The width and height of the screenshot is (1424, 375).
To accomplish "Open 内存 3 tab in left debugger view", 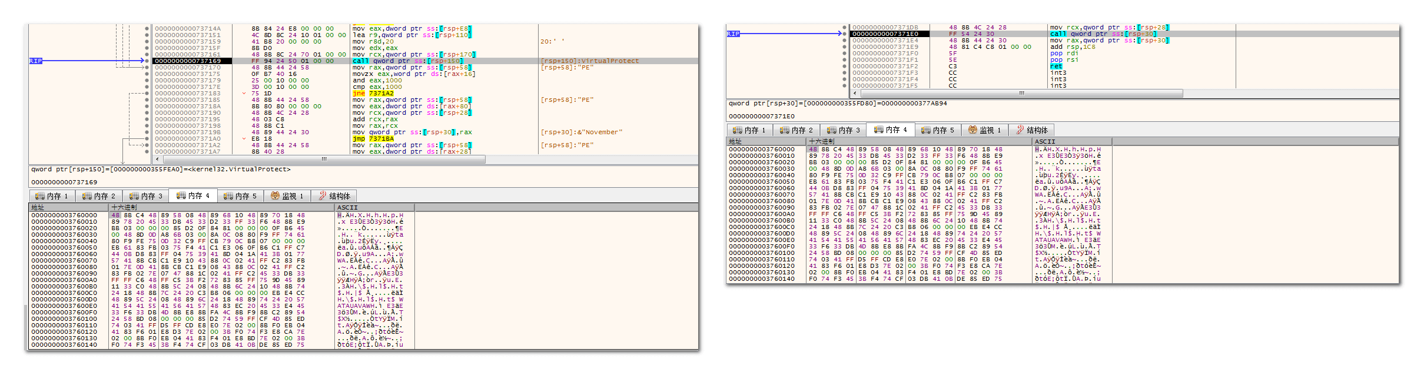I will tap(146, 196).
